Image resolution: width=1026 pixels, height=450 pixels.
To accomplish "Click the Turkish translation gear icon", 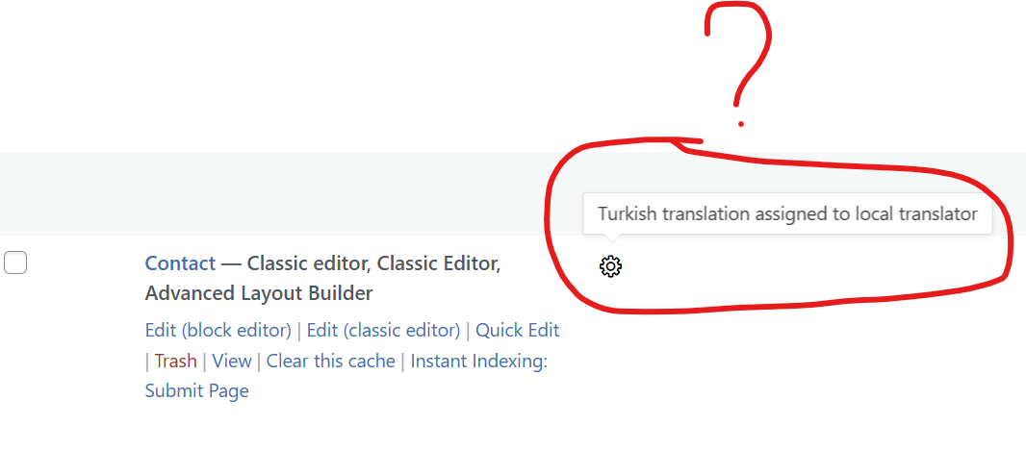I will (610, 266).
